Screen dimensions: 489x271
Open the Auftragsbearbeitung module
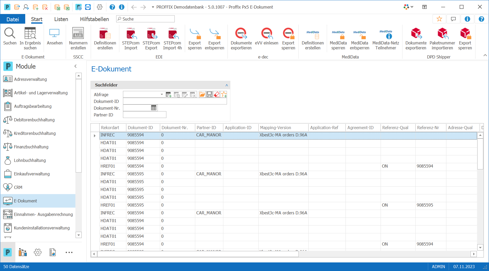point(38,106)
